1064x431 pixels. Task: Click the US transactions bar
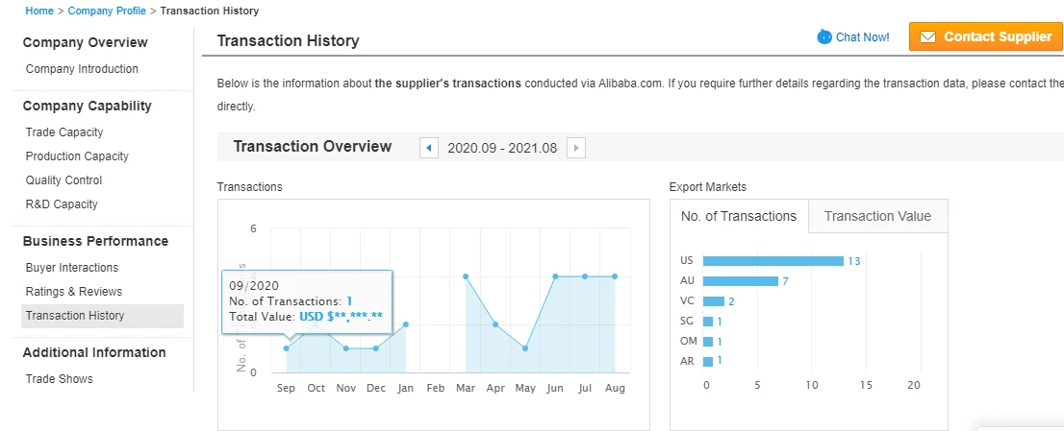tap(773, 261)
